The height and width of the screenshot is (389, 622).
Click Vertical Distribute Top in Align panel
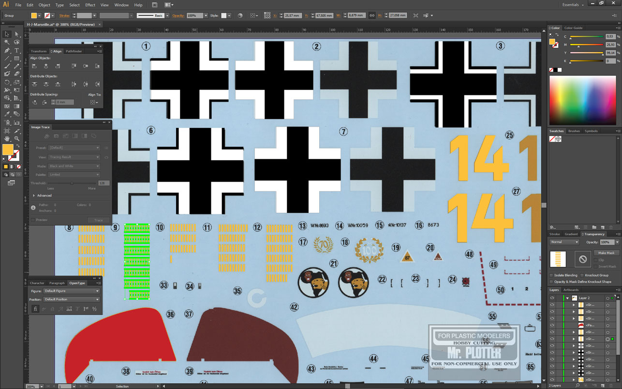34,84
